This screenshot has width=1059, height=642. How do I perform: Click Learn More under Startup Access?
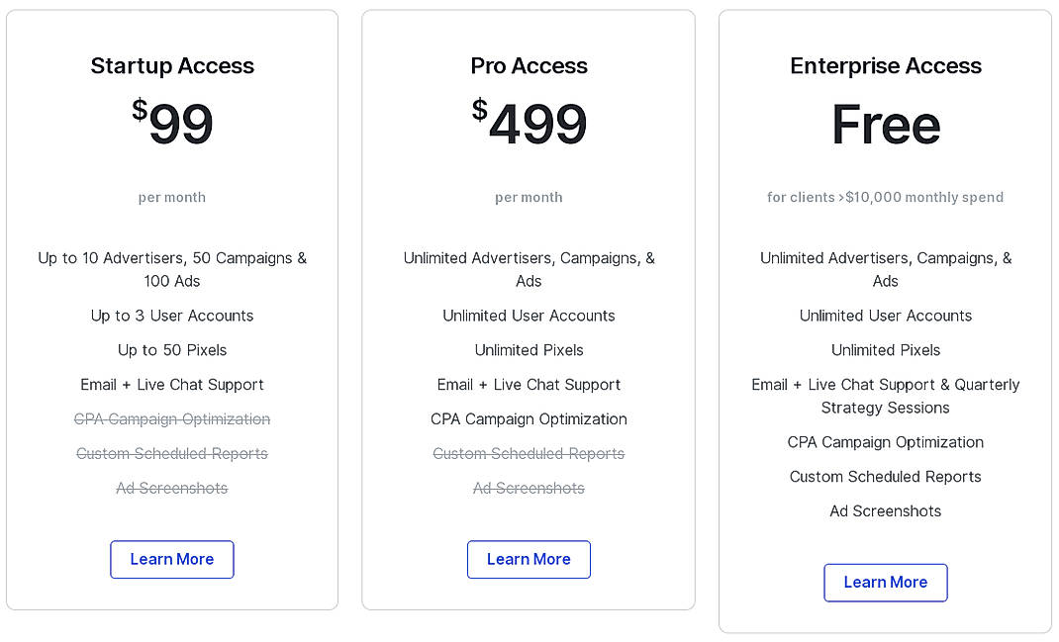pos(171,559)
